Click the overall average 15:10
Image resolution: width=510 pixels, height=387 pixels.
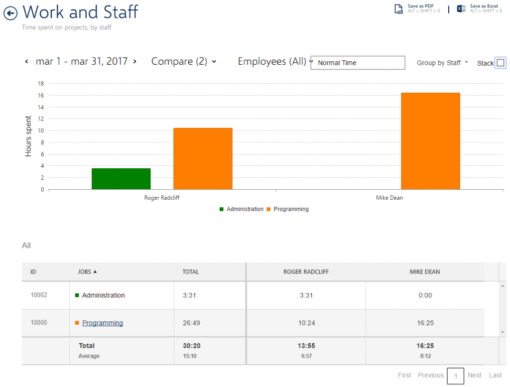pos(190,356)
